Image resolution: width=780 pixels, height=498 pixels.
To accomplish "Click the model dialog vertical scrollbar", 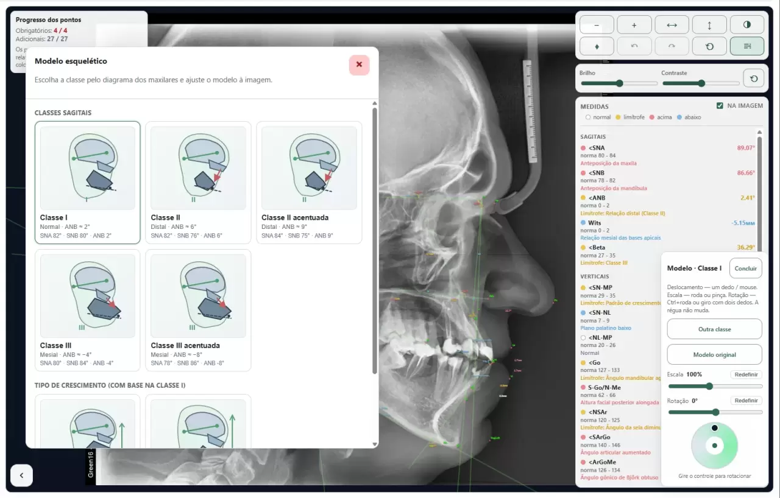I will click(374, 242).
